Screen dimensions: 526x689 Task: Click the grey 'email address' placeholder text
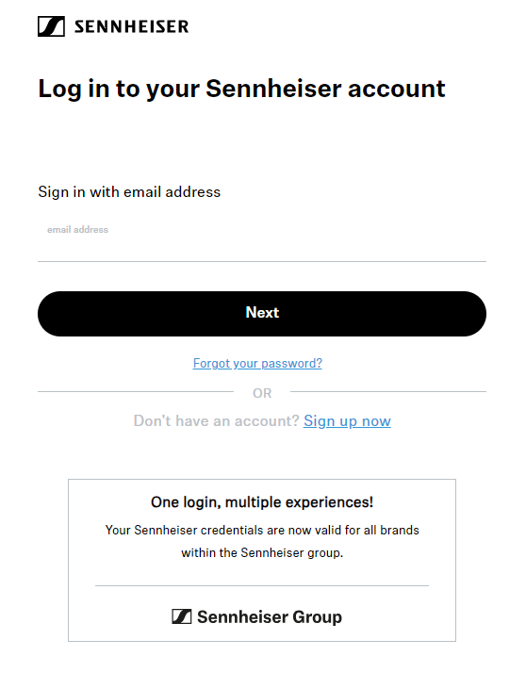(78, 230)
